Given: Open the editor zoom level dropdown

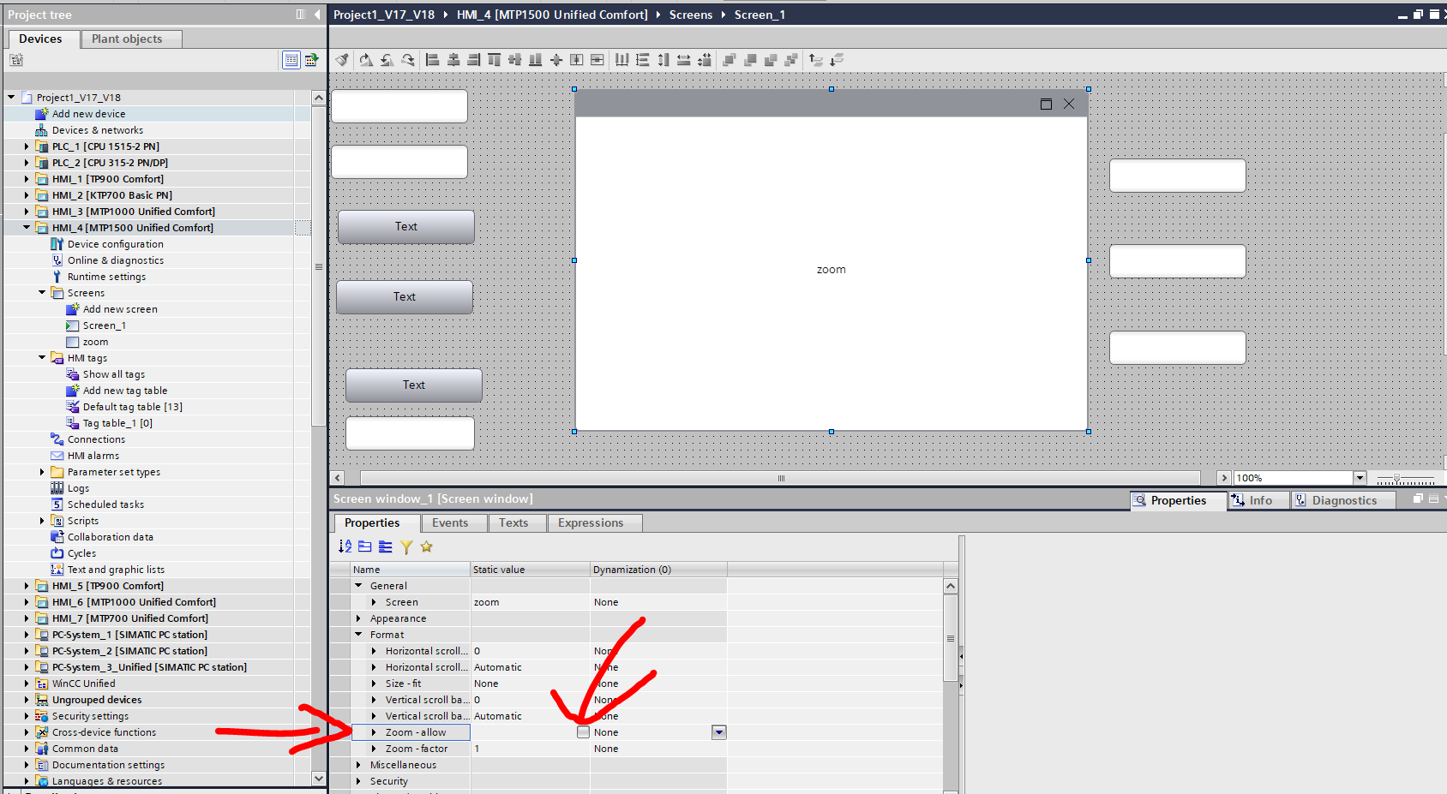Looking at the screenshot, I should 1360,478.
